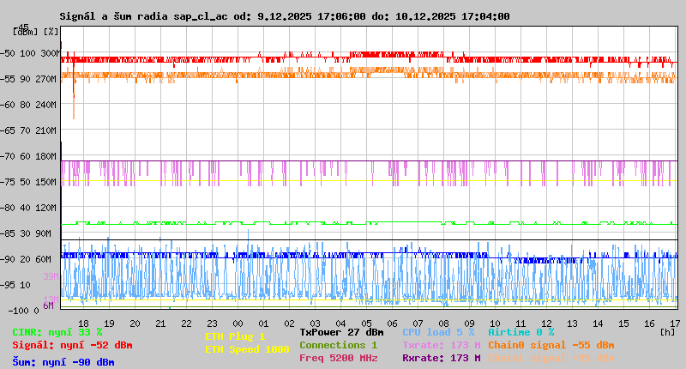Screen dimensions: 686x369
Task: Click the pink '39M' rate label
Action: [51, 276]
